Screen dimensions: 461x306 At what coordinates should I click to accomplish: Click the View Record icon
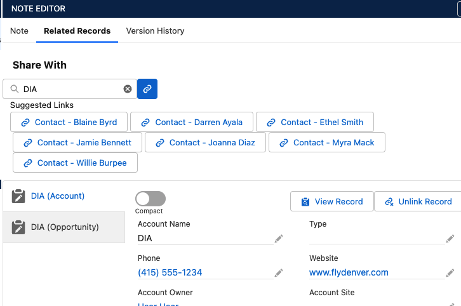point(305,202)
